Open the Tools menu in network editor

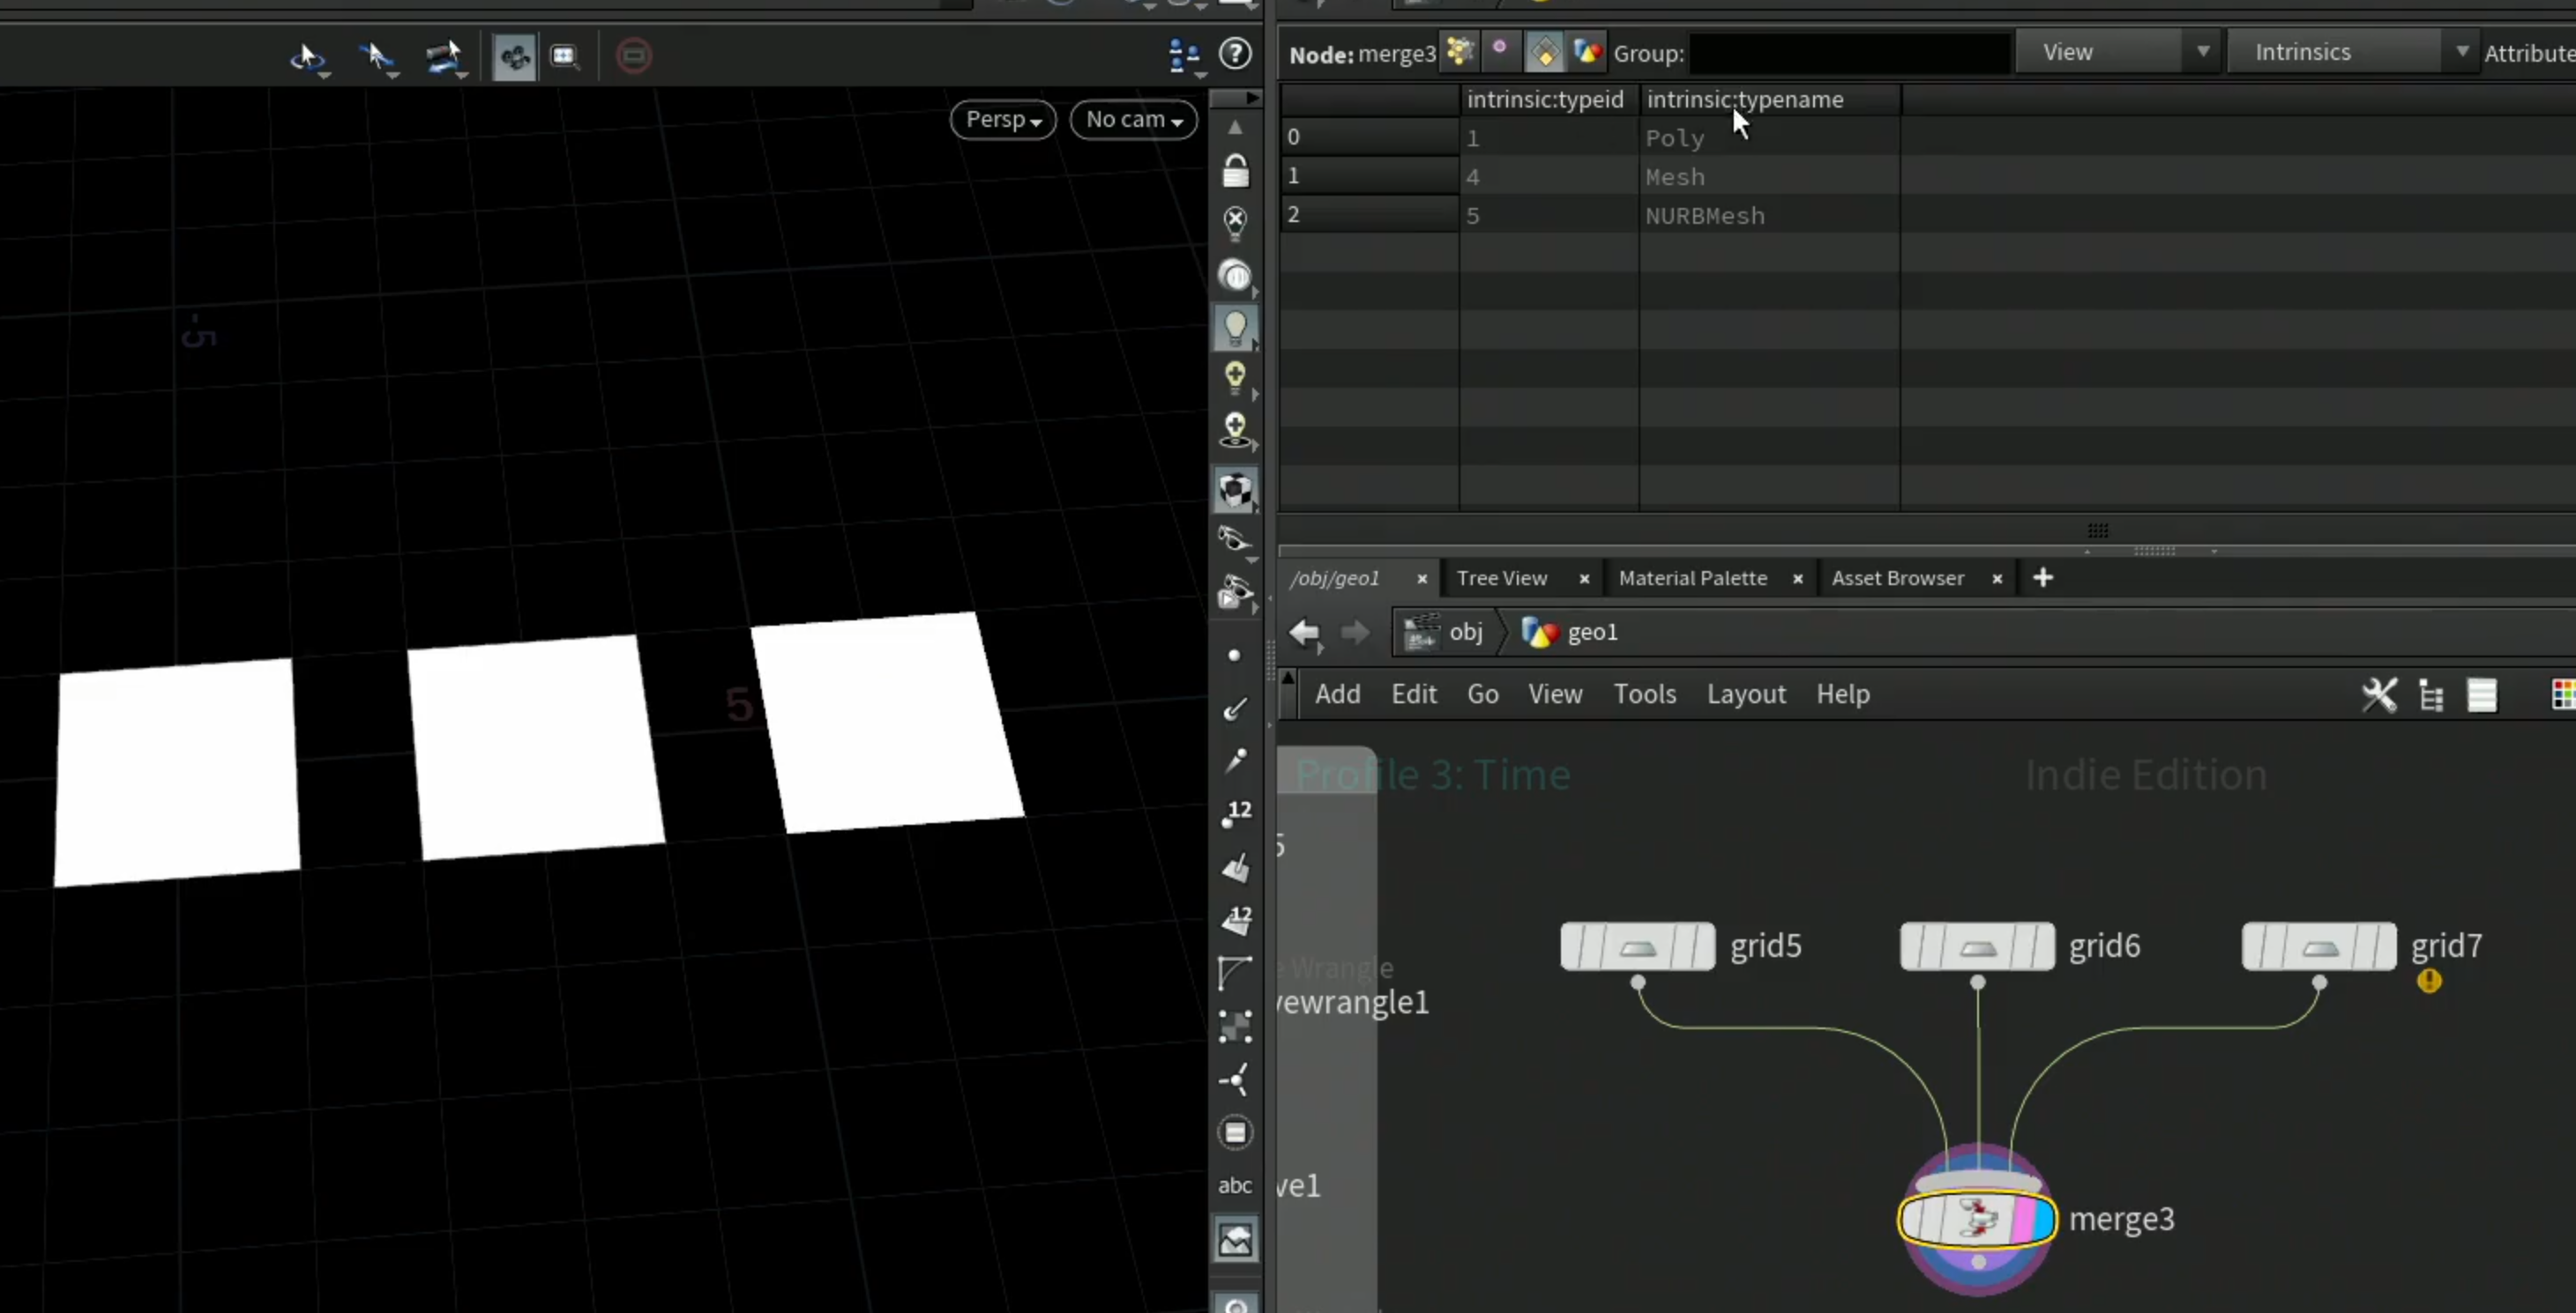1644,694
